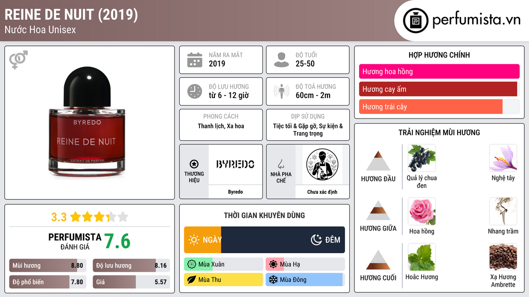
Task: Click the Hương đầu pyramid icon
Action: click(378, 161)
